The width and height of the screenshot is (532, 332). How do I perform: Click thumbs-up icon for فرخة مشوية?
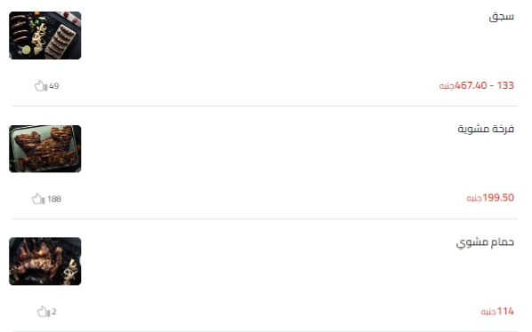click(38, 199)
